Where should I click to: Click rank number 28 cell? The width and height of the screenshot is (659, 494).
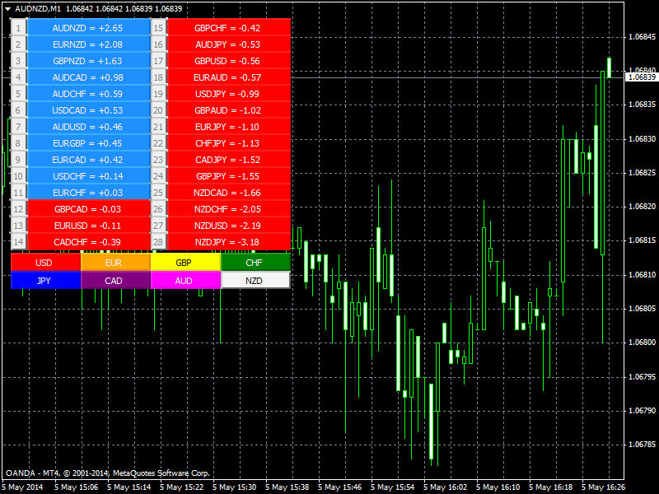pyautogui.click(x=158, y=242)
